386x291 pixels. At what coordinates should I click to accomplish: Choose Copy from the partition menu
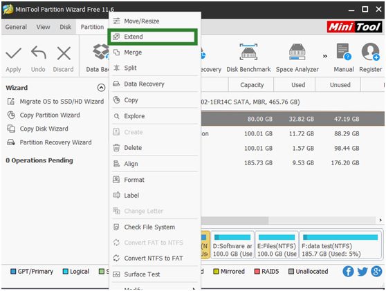(154, 100)
